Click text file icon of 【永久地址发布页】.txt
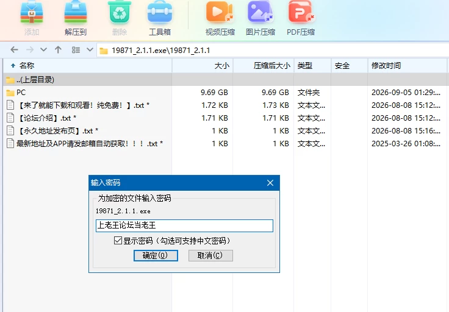Screen dimensions: 449x312 coord(10,130)
